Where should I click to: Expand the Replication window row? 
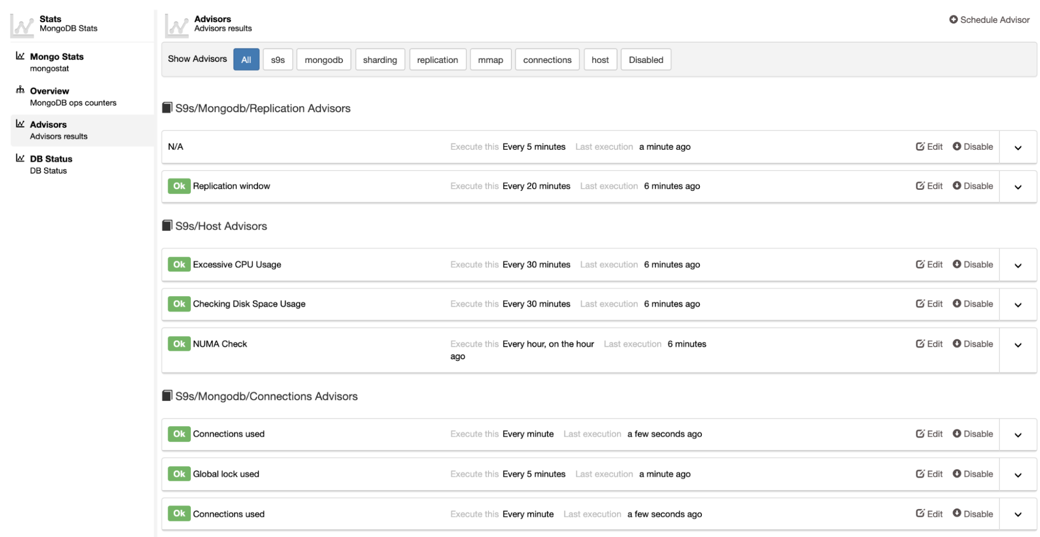click(x=1018, y=187)
